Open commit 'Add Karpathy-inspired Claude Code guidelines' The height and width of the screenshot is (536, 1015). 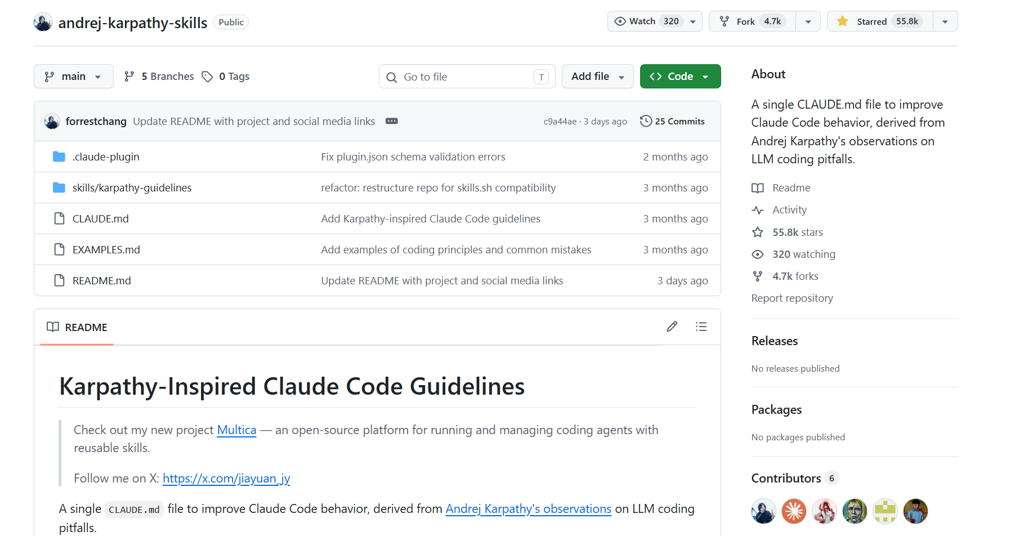(431, 218)
